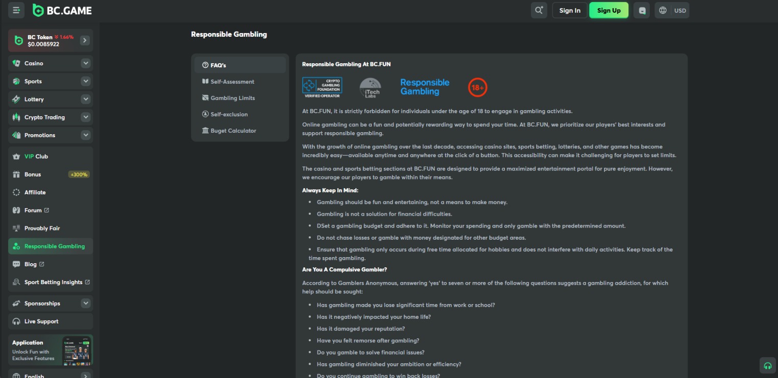The image size is (778, 378).
Task: Click the Blog speech bubble icon
Action: click(16, 264)
